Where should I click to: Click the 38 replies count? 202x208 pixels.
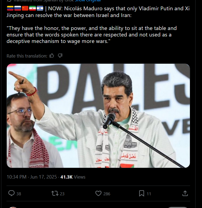[x=19, y=194]
